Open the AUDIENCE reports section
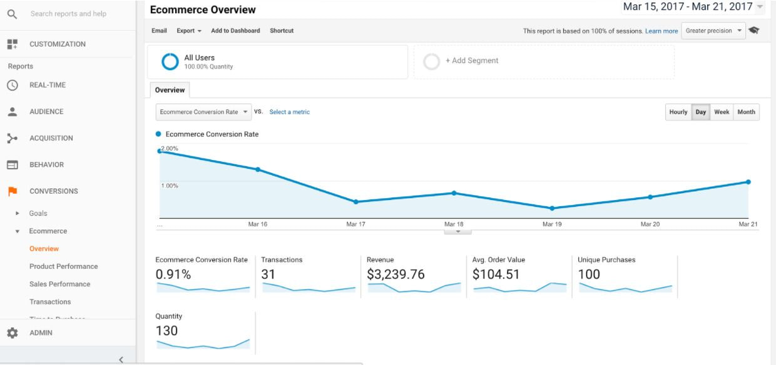Image resolution: width=776 pixels, height=365 pixels. coord(46,112)
